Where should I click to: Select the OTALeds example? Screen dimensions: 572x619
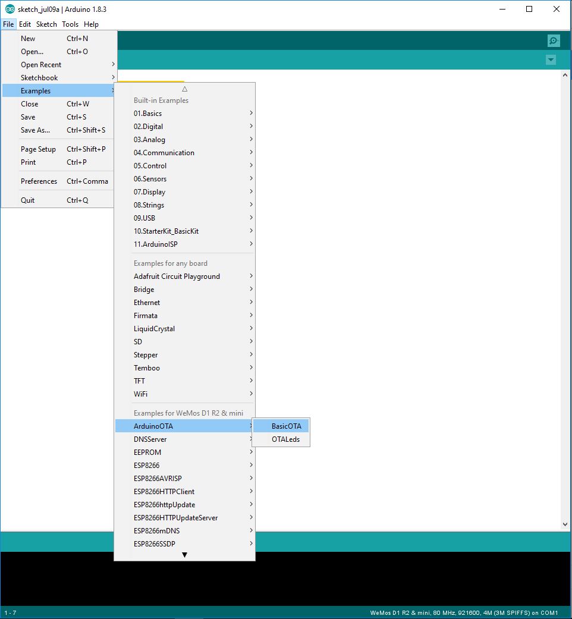pos(285,439)
